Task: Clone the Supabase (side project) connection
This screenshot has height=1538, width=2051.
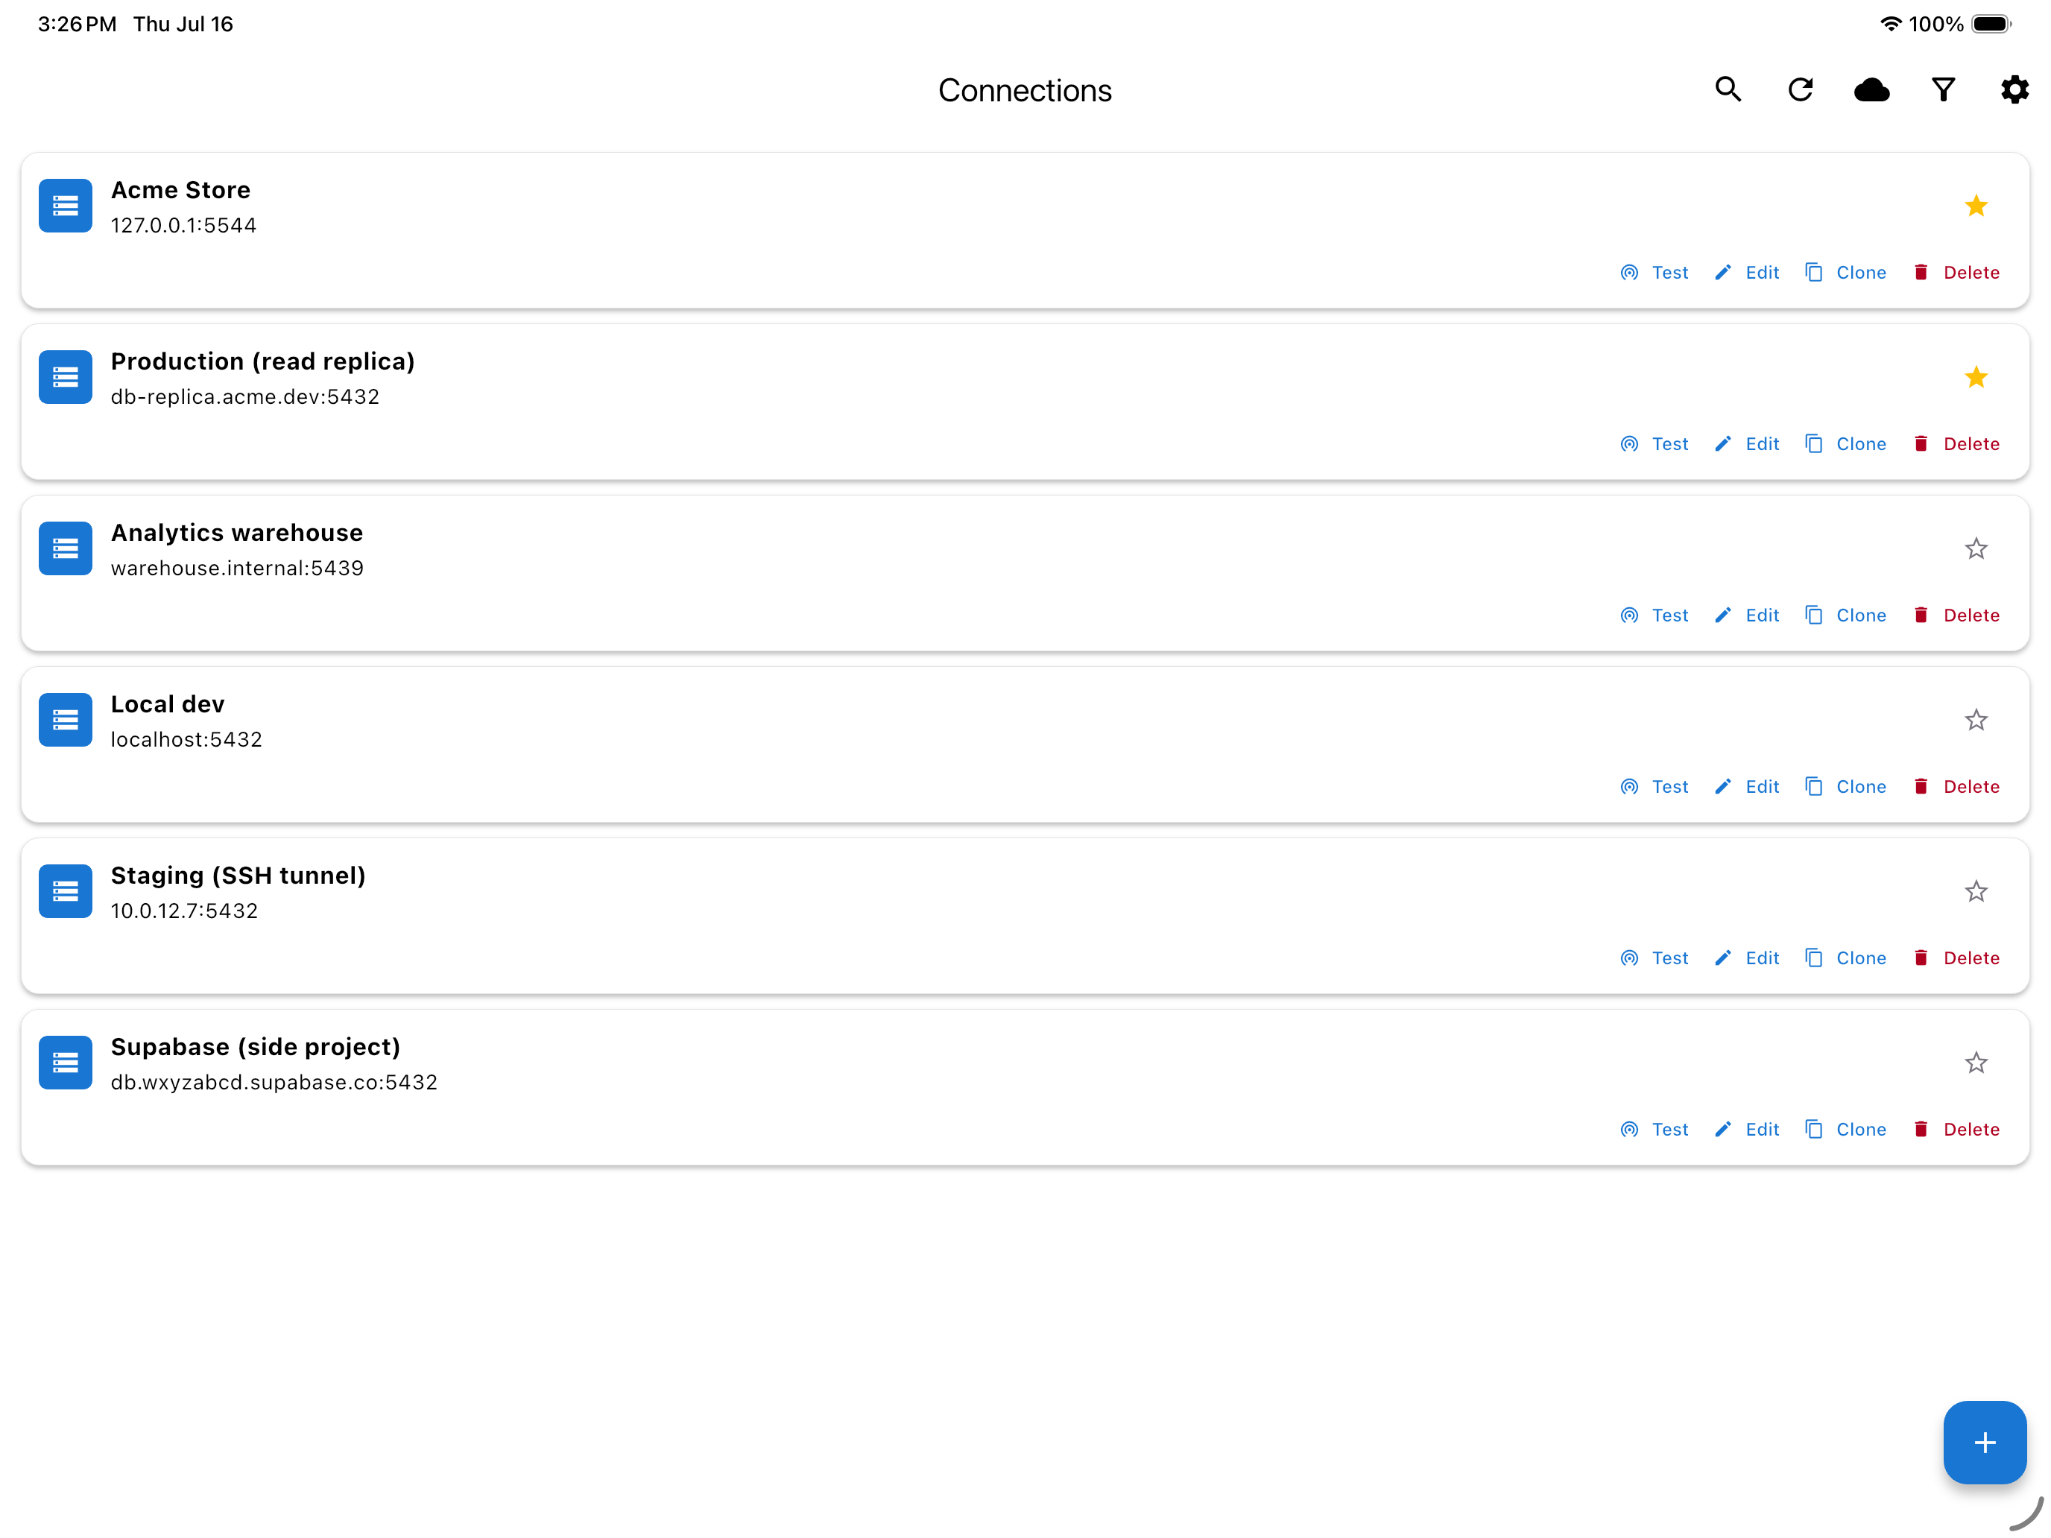Action: tap(1845, 1130)
